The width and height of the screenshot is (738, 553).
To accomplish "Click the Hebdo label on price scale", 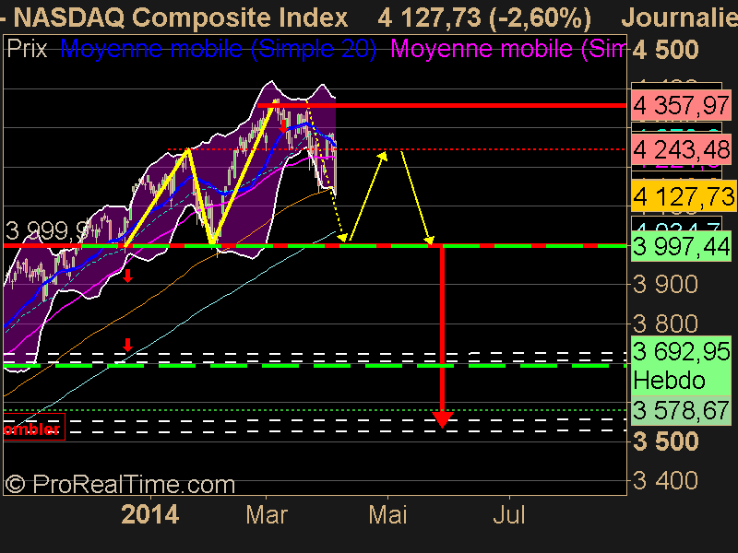I will coord(670,380).
